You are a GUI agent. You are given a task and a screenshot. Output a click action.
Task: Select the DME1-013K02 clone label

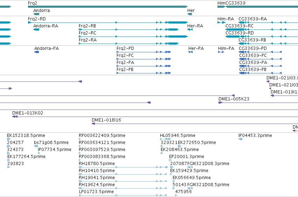(28, 113)
